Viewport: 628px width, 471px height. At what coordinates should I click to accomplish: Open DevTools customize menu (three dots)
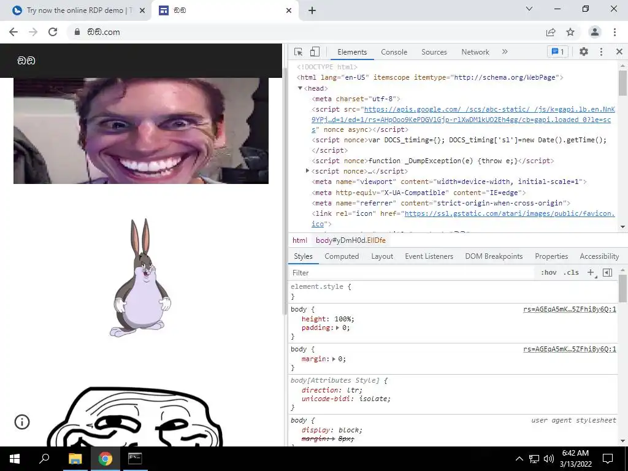(601, 52)
